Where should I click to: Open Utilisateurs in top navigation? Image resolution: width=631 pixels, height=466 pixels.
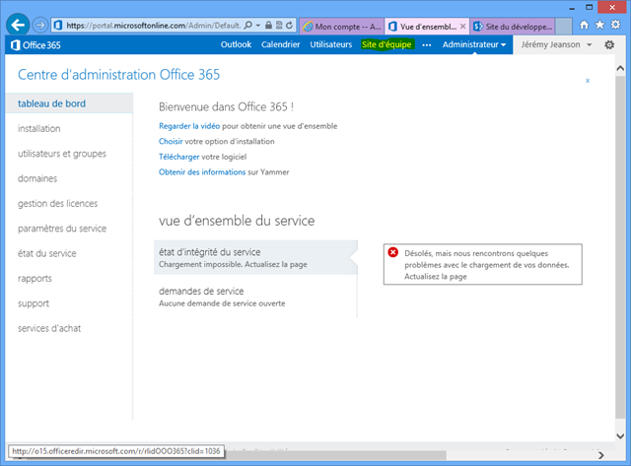click(x=331, y=44)
